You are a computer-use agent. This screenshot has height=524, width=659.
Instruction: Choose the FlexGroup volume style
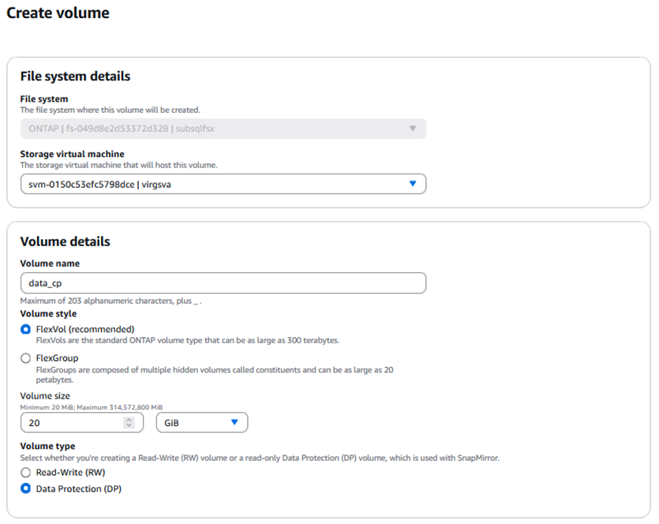(x=26, y=358)
